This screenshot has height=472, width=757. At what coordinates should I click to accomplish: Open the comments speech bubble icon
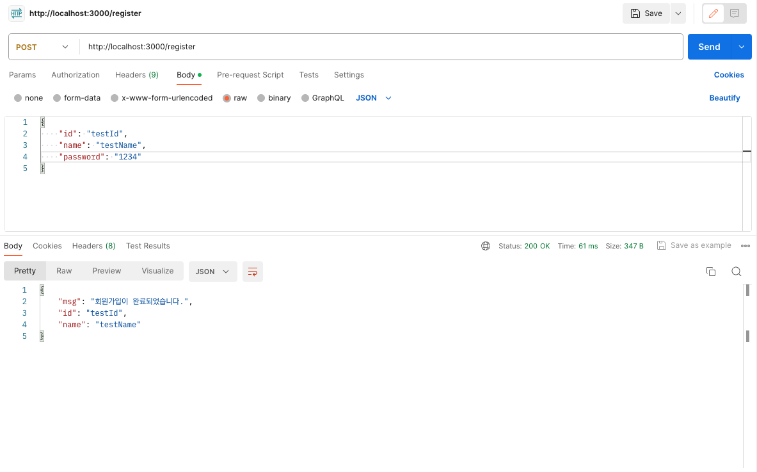coord(735,13)
